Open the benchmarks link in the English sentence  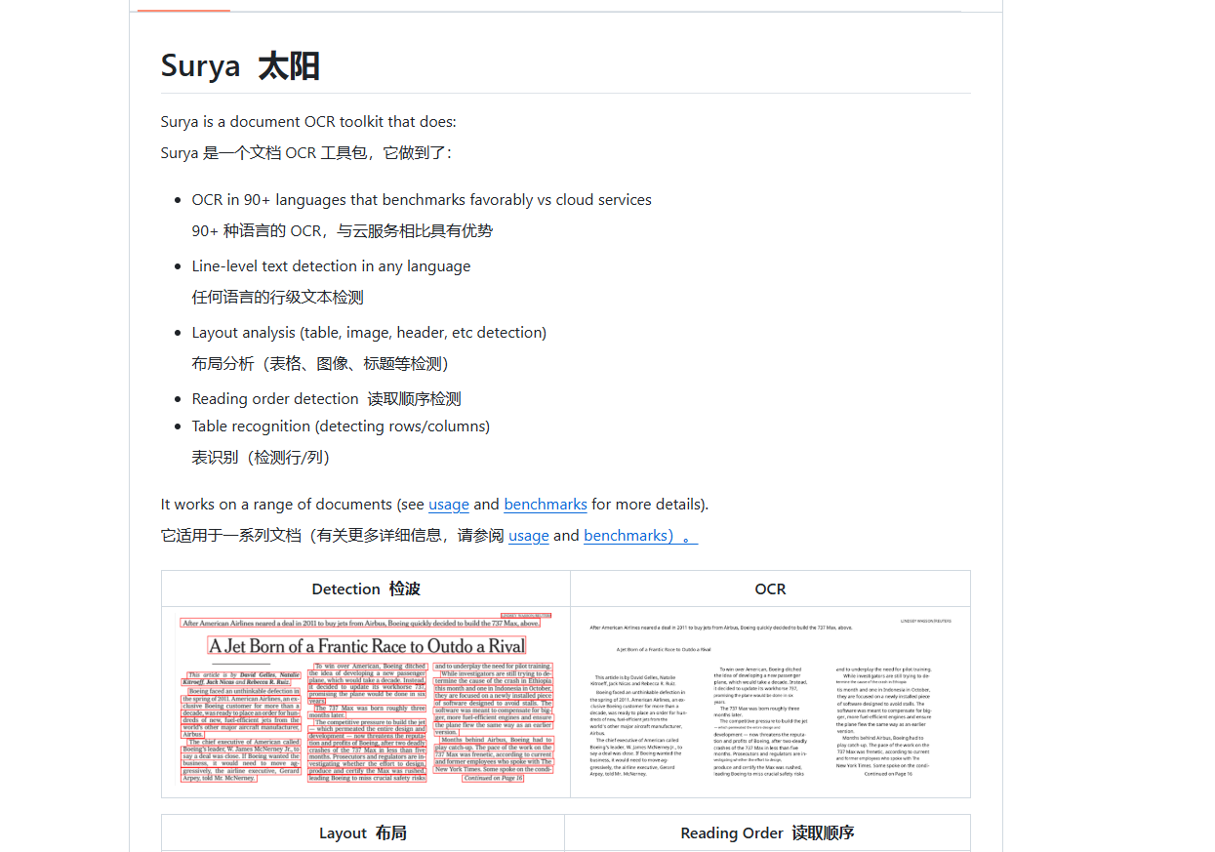546,505
